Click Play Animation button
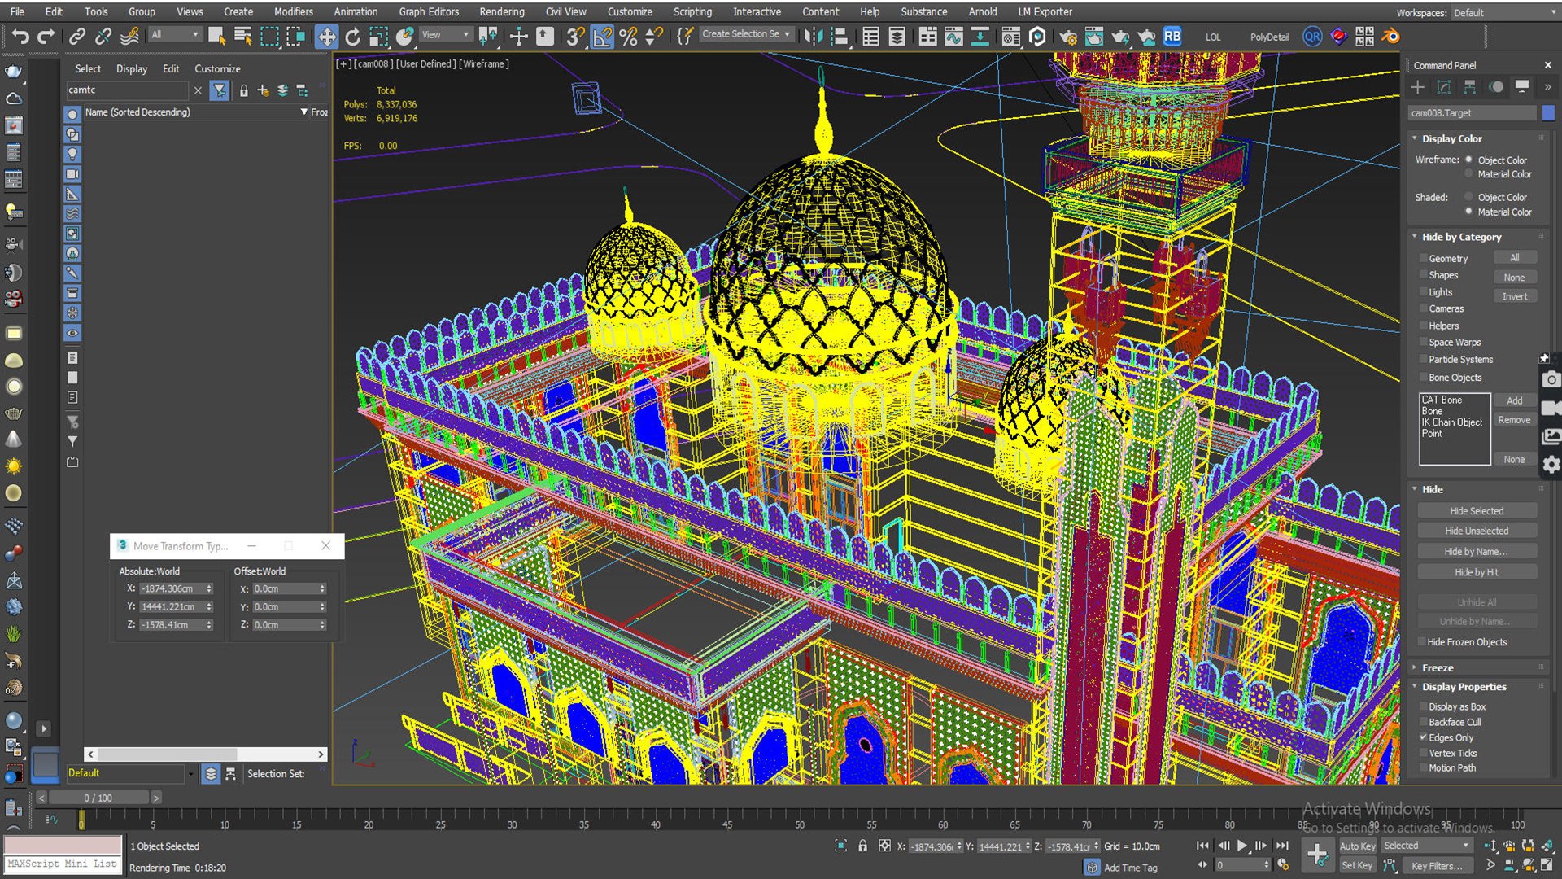This screenshot has height=879, width=1562. pos(1241,846)
